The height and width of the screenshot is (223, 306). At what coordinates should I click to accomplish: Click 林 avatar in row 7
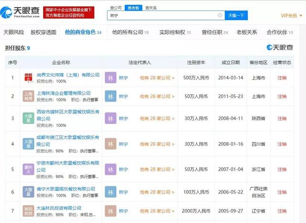[110, 211]
